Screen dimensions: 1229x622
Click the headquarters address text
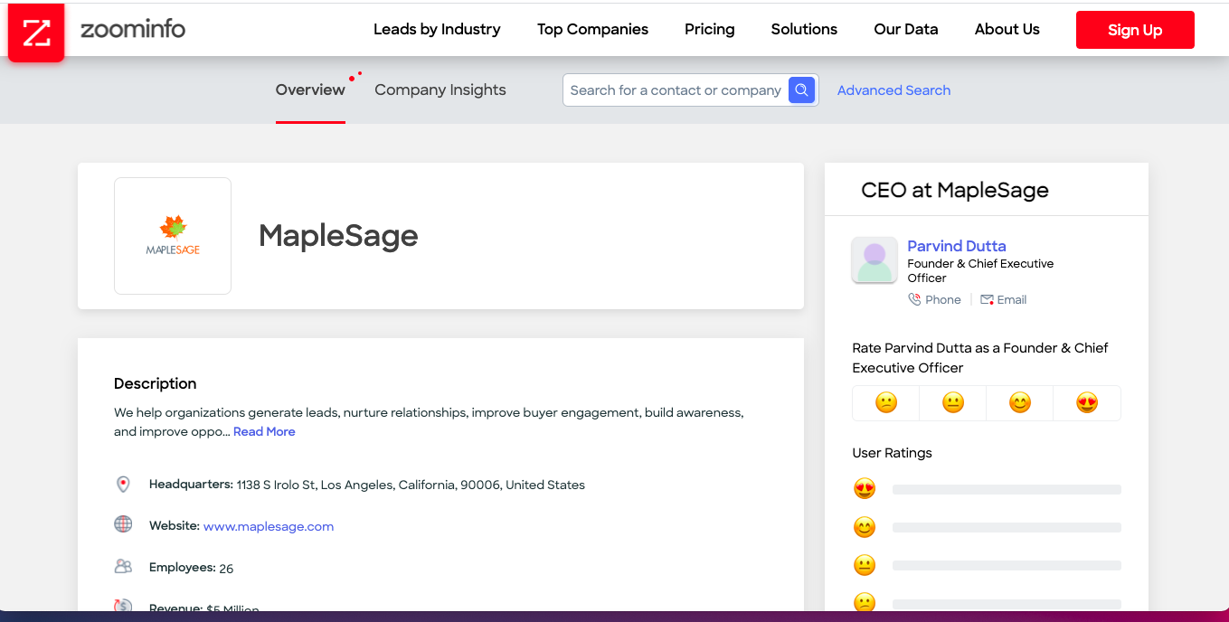click(x=411, y=485)
